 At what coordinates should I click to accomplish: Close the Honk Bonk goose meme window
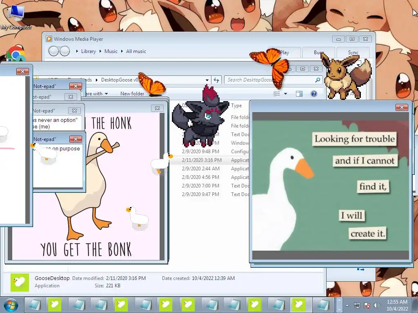pos(157,108)
